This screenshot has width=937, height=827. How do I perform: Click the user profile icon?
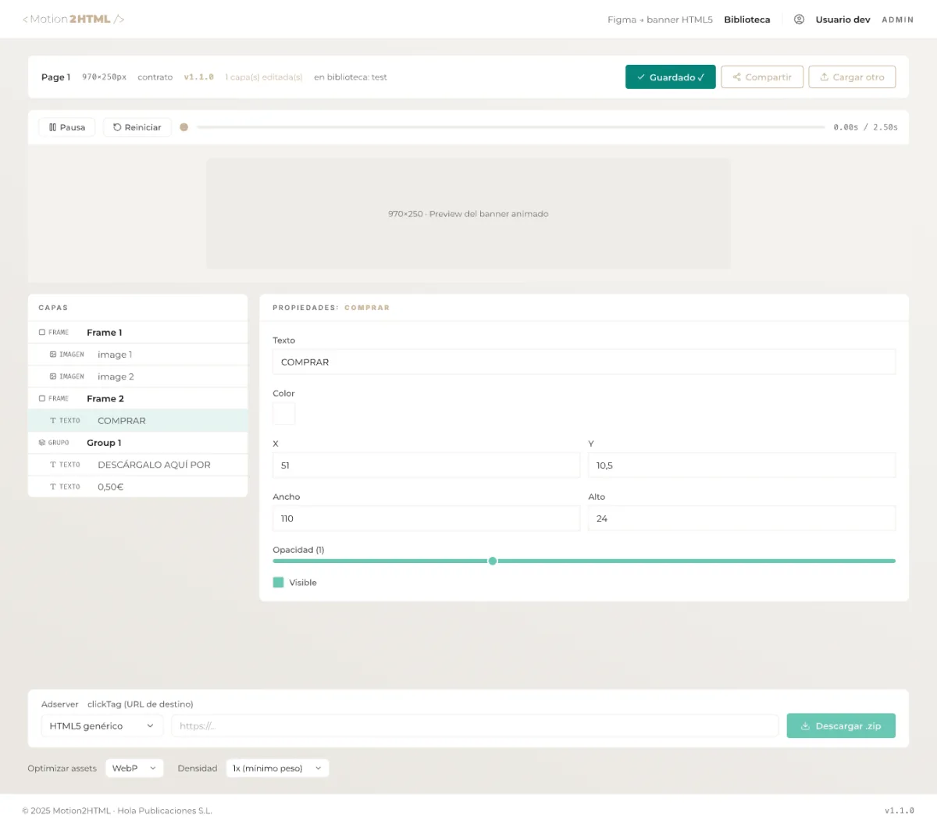(799, 20)
